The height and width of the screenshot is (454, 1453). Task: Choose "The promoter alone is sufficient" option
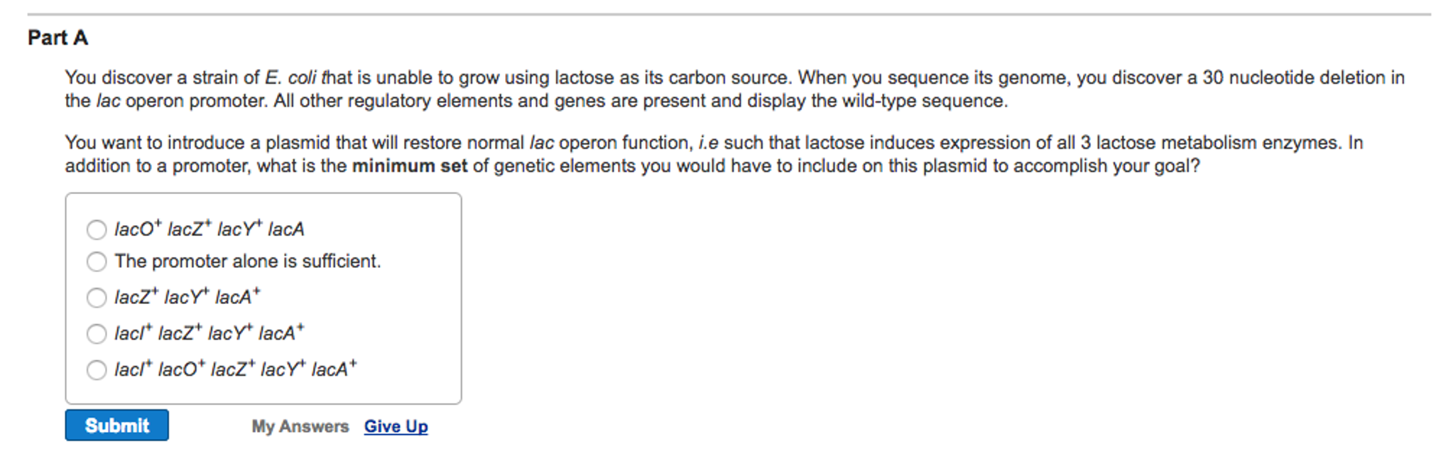96,261
